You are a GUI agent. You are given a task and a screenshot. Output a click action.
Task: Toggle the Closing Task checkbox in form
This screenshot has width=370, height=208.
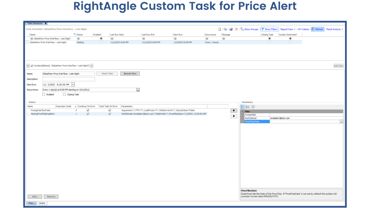tap(64, 95)
